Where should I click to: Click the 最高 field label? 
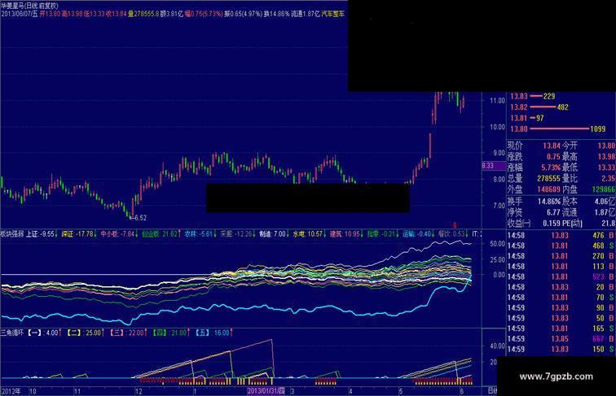pyautogui.click(x=570, y=157)
